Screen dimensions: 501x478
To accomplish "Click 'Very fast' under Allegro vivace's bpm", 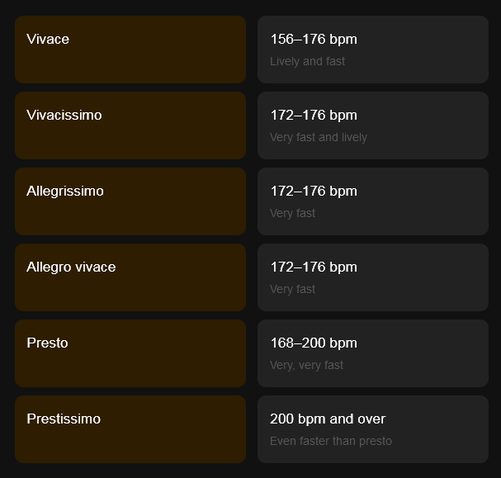I will 292,289.
